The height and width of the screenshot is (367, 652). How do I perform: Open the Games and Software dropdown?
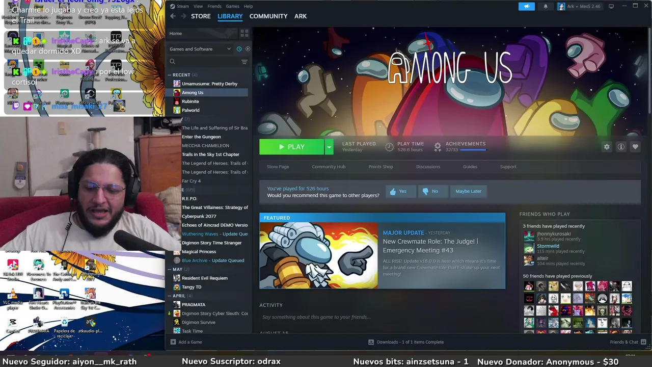200,49
